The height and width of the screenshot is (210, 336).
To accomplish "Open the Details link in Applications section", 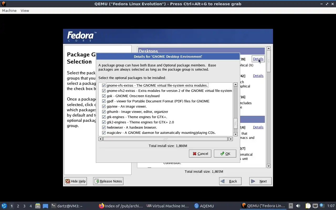I will click(x=258, y=127).
